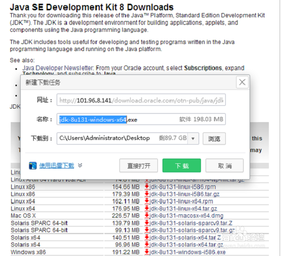Click the 使用迅雷下载 link
281x256 pixels.
(x=57, y=166)
